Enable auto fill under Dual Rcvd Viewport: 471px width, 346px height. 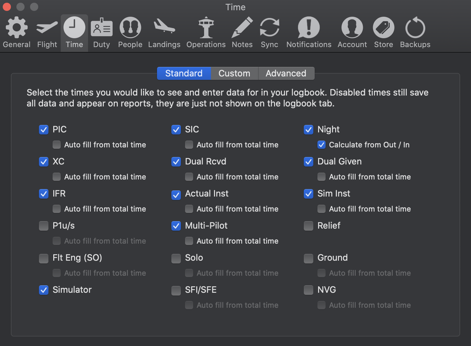coord(189,177)
